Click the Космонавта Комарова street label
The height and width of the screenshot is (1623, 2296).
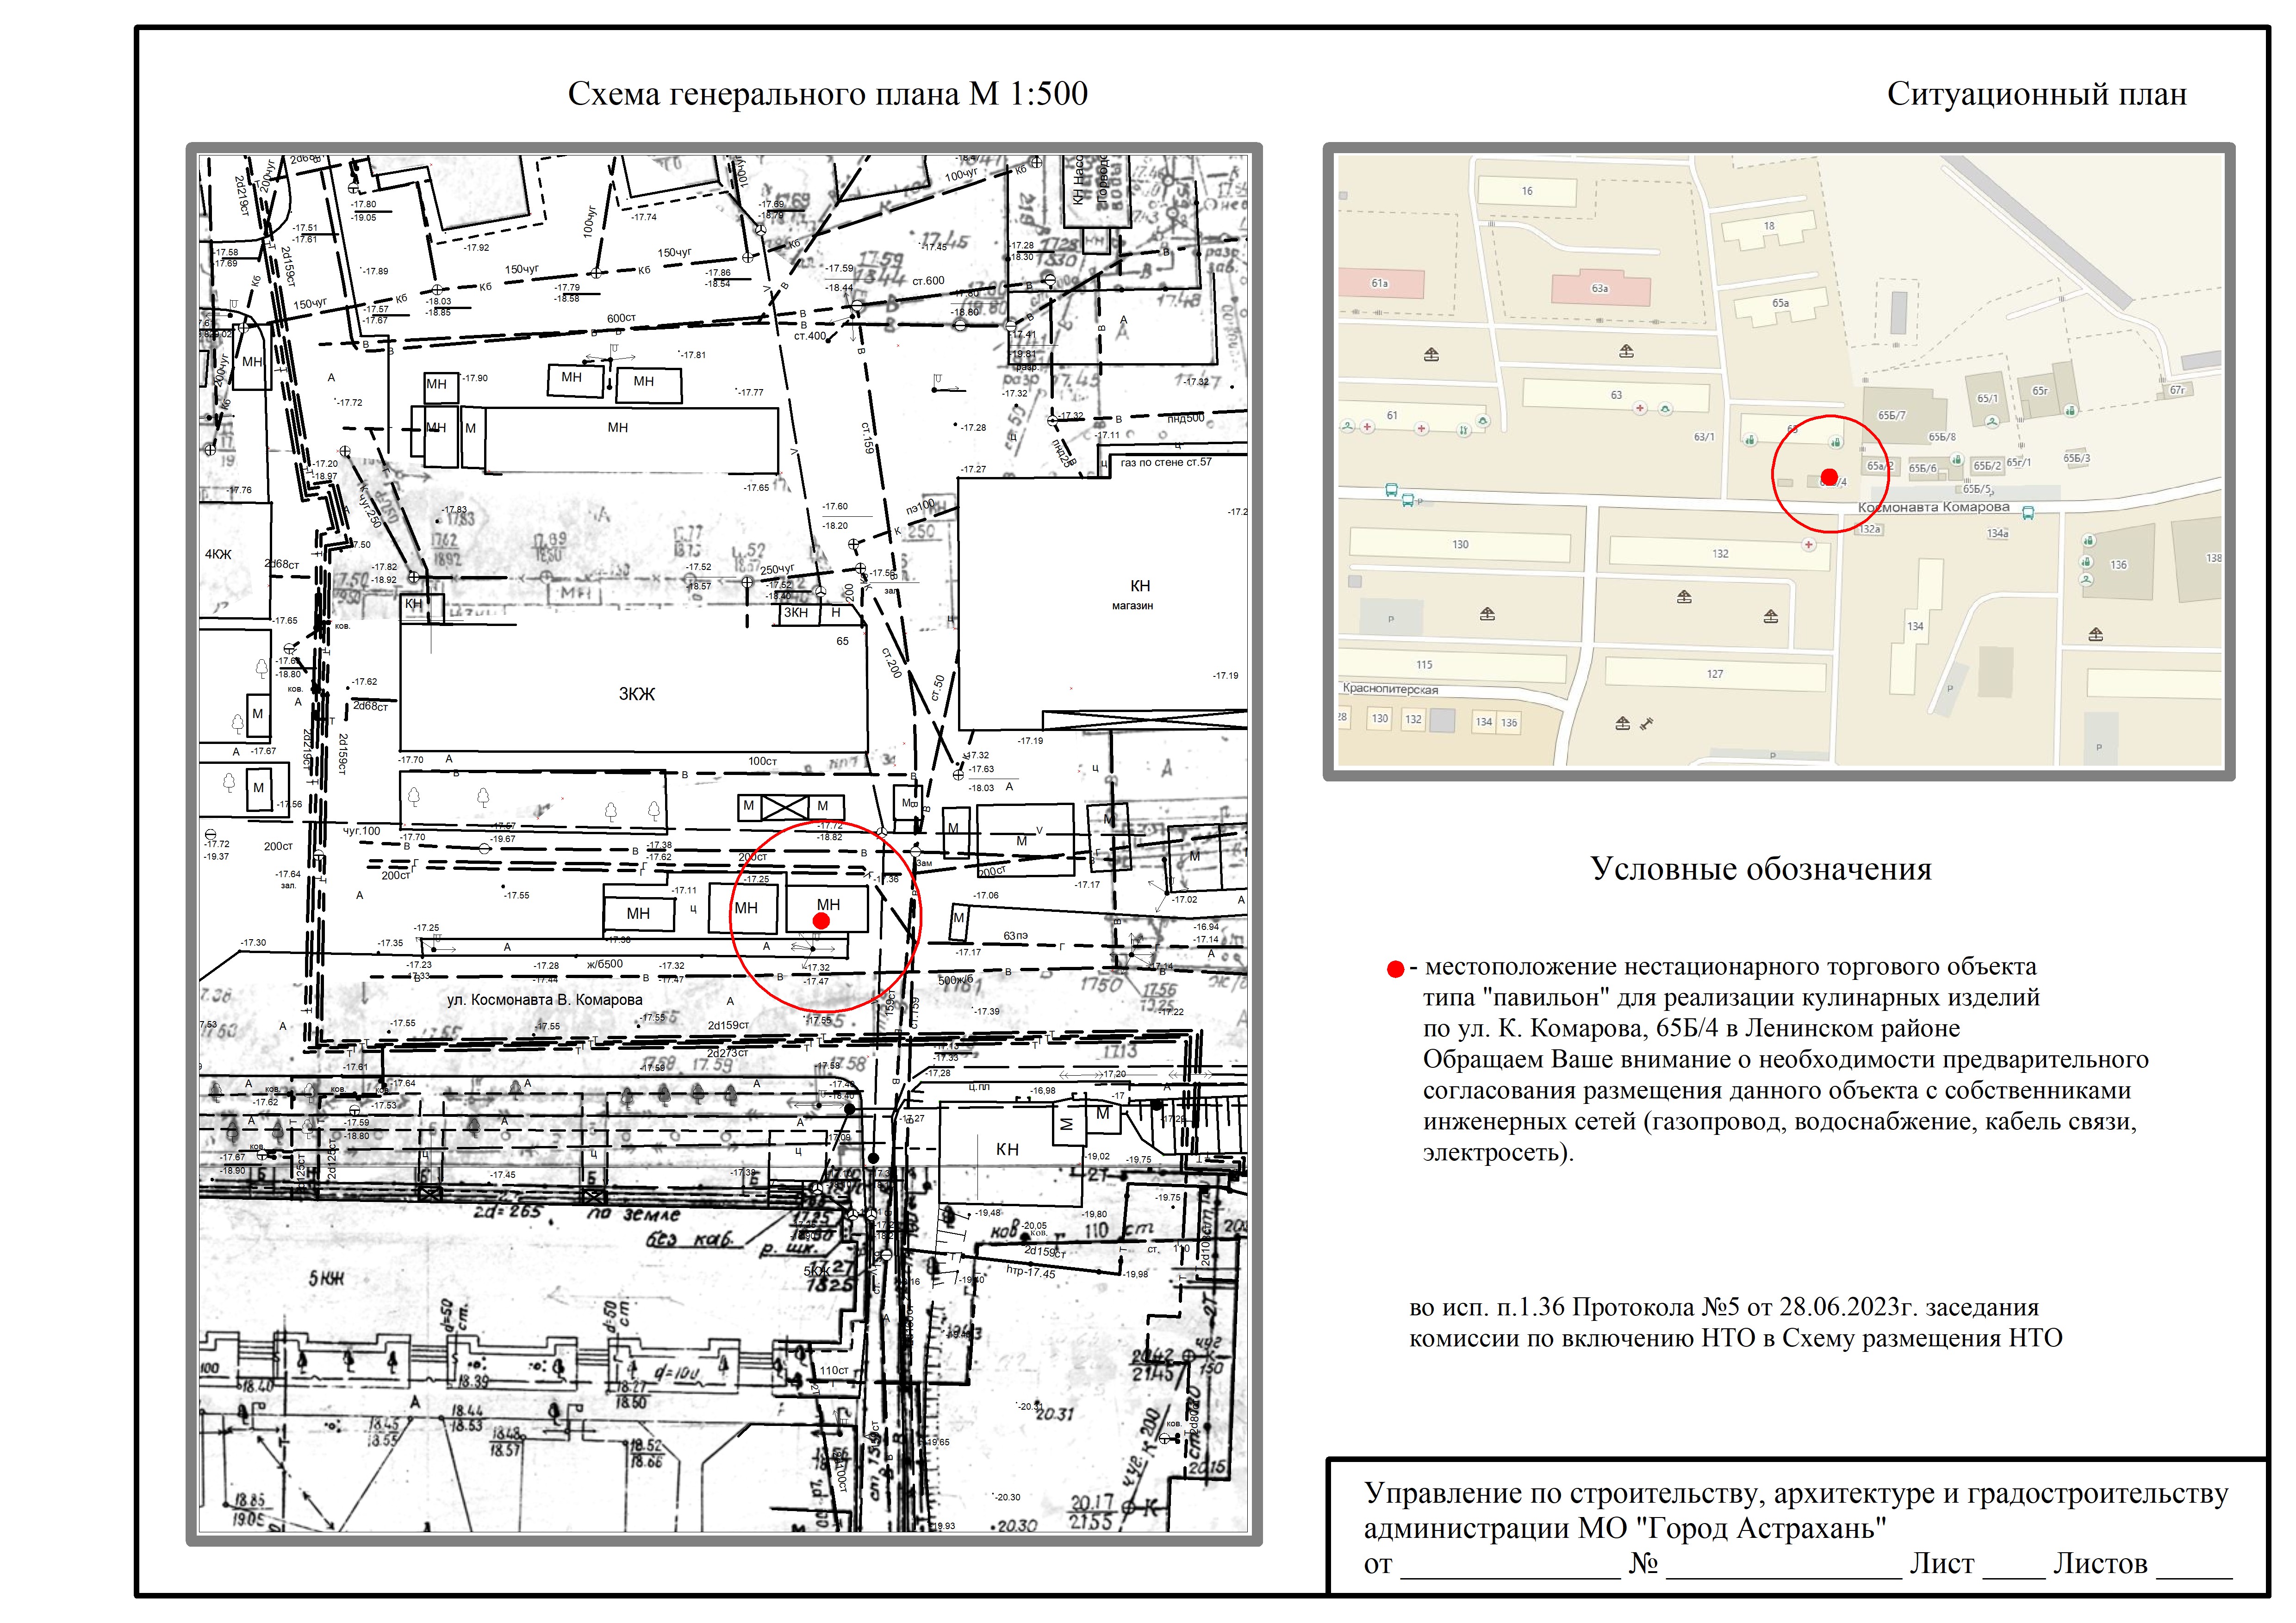click(x=1933, y=507)
